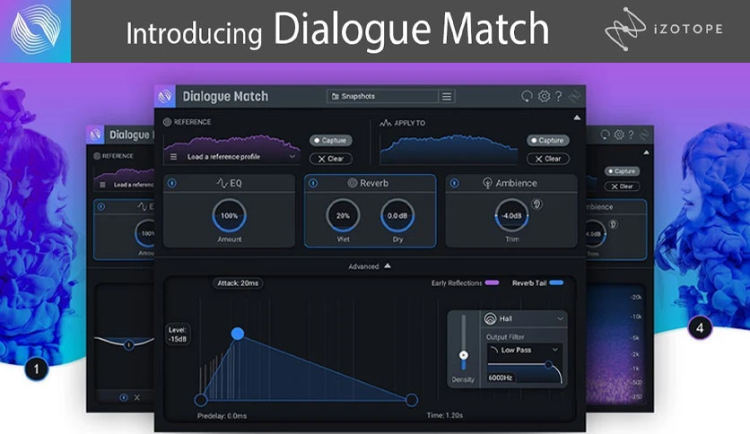Select the Ambience module panel in front window
This screenshot has height=434, width=750.
[511, 211]
